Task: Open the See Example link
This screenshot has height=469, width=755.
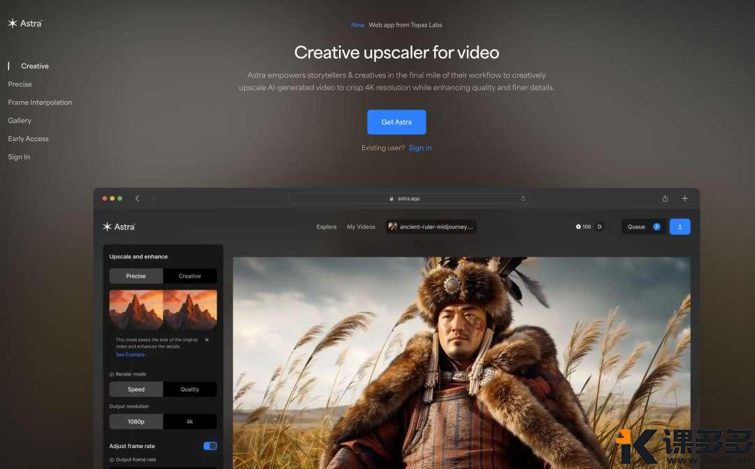Action: (130, 355)
